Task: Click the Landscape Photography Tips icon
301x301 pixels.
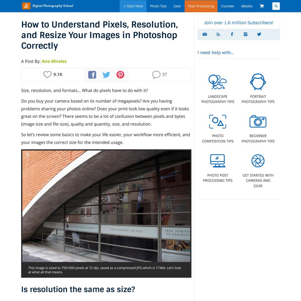Action: tap(218, 82)
